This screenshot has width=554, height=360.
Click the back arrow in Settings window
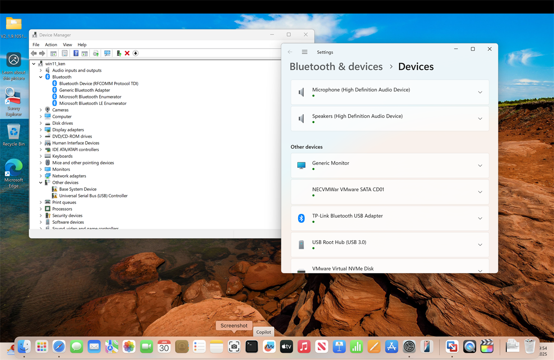290,52
